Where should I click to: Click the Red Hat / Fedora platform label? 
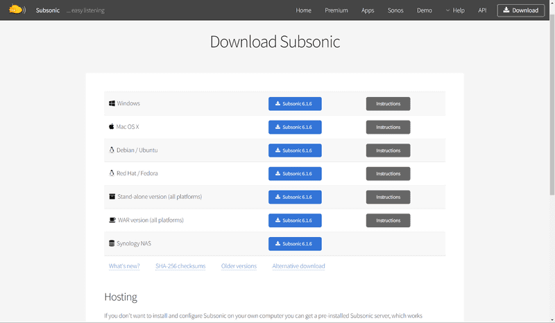pyautogui.click(x=137, y=173)
